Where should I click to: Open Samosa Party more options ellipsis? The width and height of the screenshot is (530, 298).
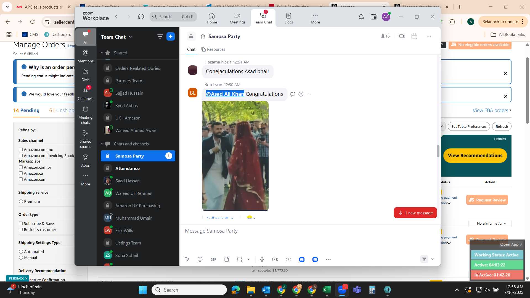click(429, 36)
